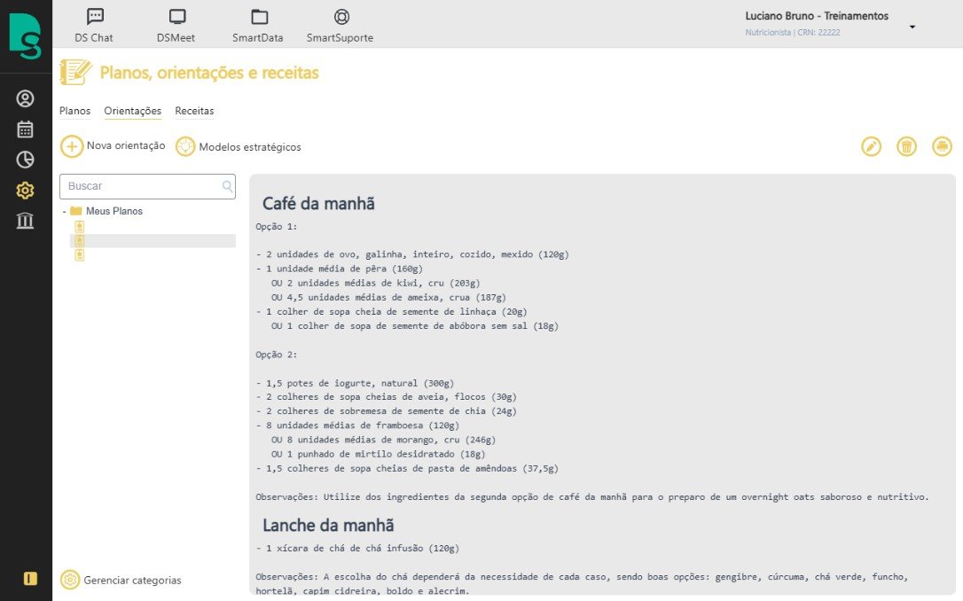
Task: Launch DSMeet from top bar
Action: pos(176,17)
